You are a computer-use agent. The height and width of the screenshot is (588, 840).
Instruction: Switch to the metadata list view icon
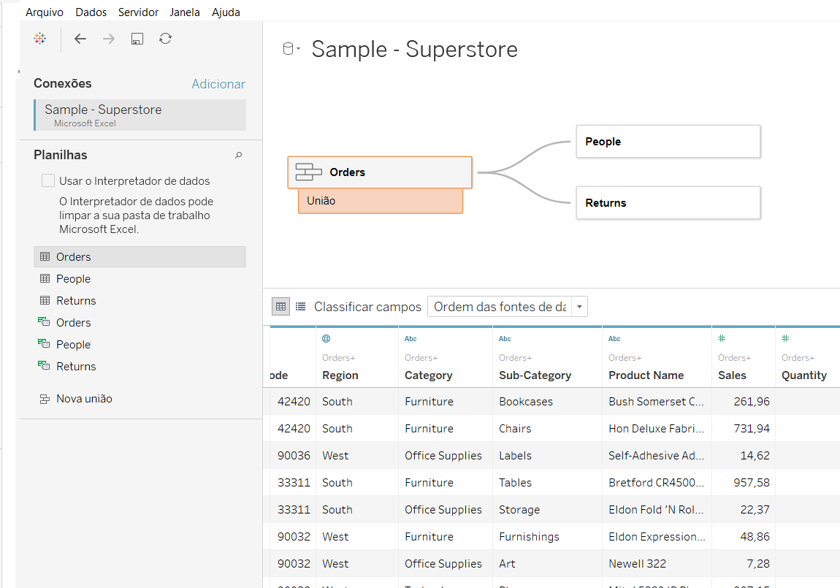300,306
